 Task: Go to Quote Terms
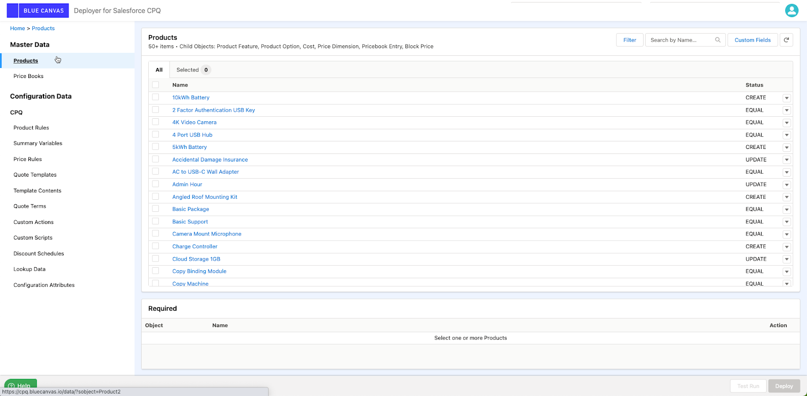click(30, 206)
